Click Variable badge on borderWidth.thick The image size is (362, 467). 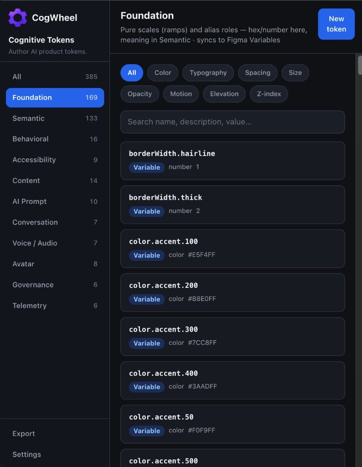[x=147, y=211]
